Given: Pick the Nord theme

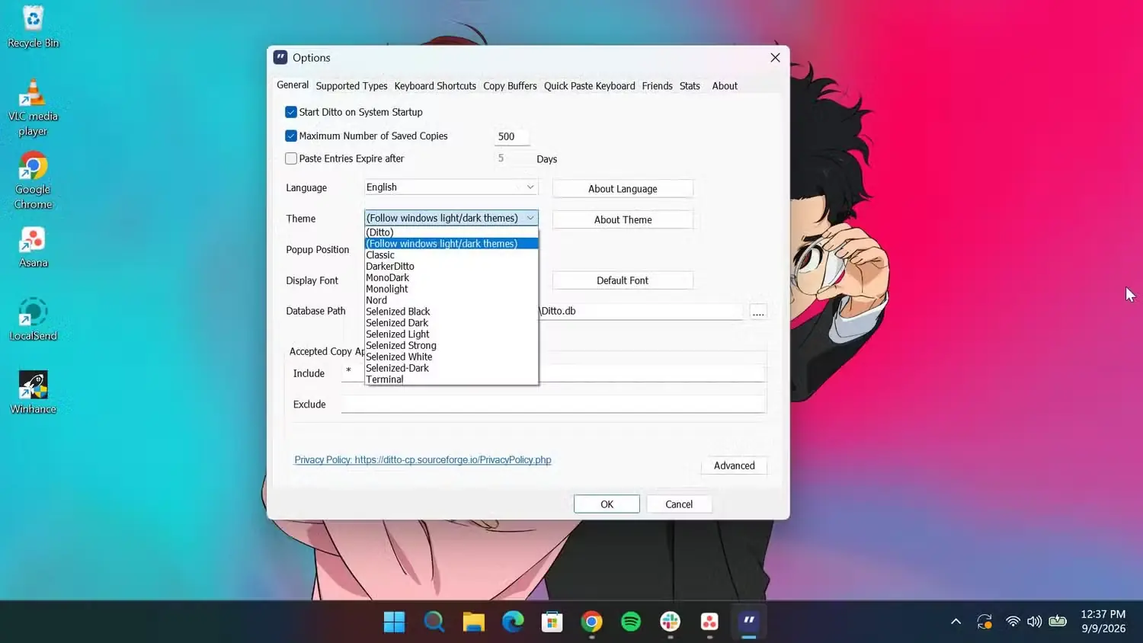Looking at the screenshot, I should click(x=451, y=300).
